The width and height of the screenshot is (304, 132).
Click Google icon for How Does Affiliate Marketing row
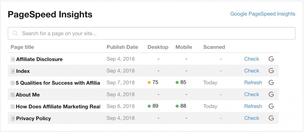(271, 106)
